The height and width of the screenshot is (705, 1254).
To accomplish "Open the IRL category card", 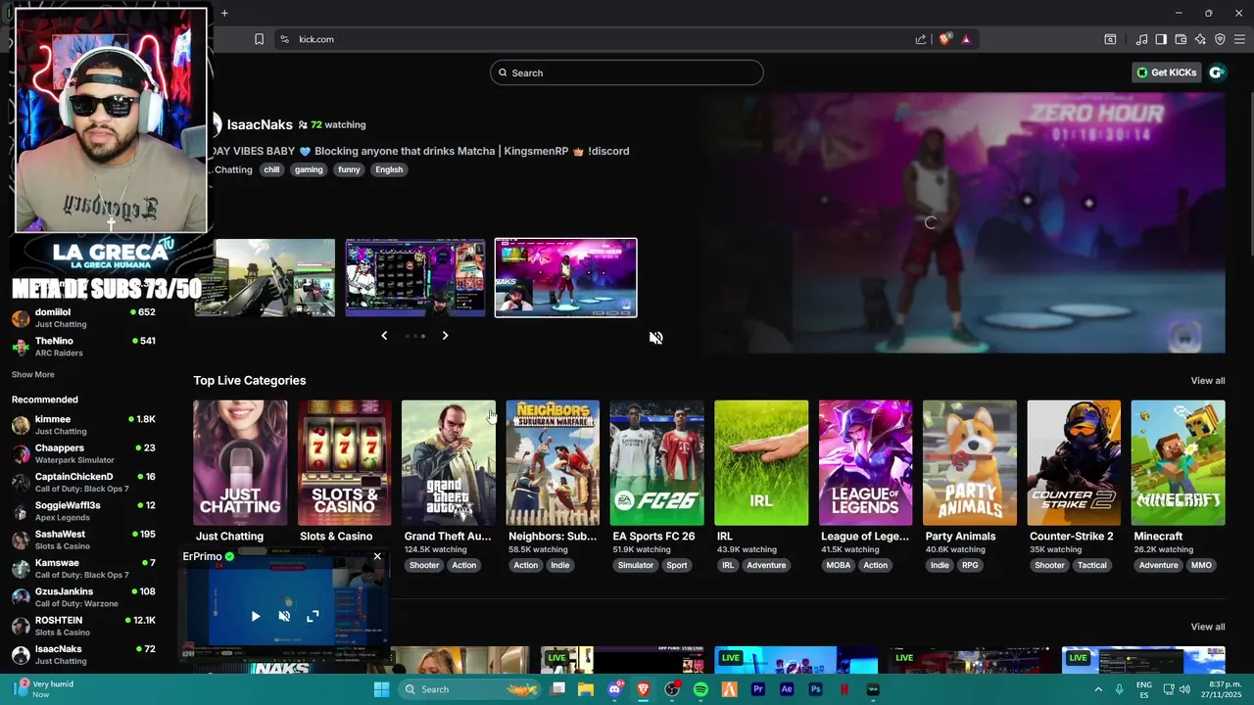I will [761, 463].
